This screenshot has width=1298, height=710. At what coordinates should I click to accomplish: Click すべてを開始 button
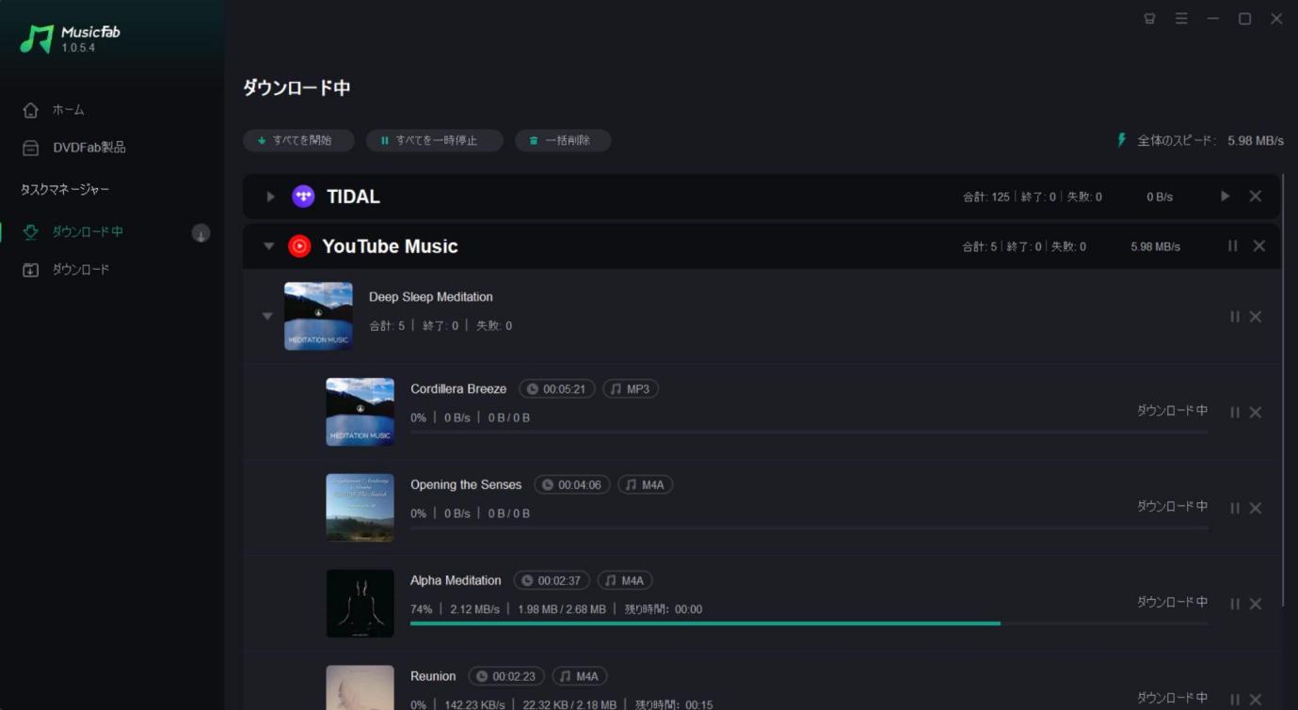click(298, 140)
